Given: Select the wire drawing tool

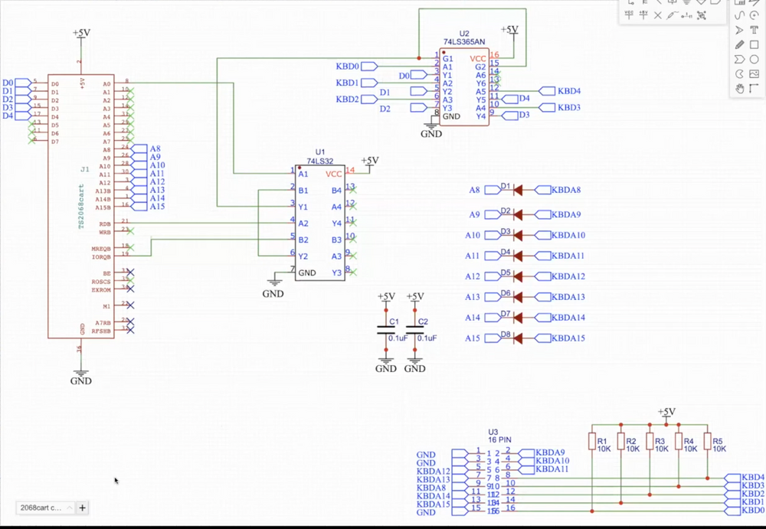Looking at the screenshot, I should point(630,5).
